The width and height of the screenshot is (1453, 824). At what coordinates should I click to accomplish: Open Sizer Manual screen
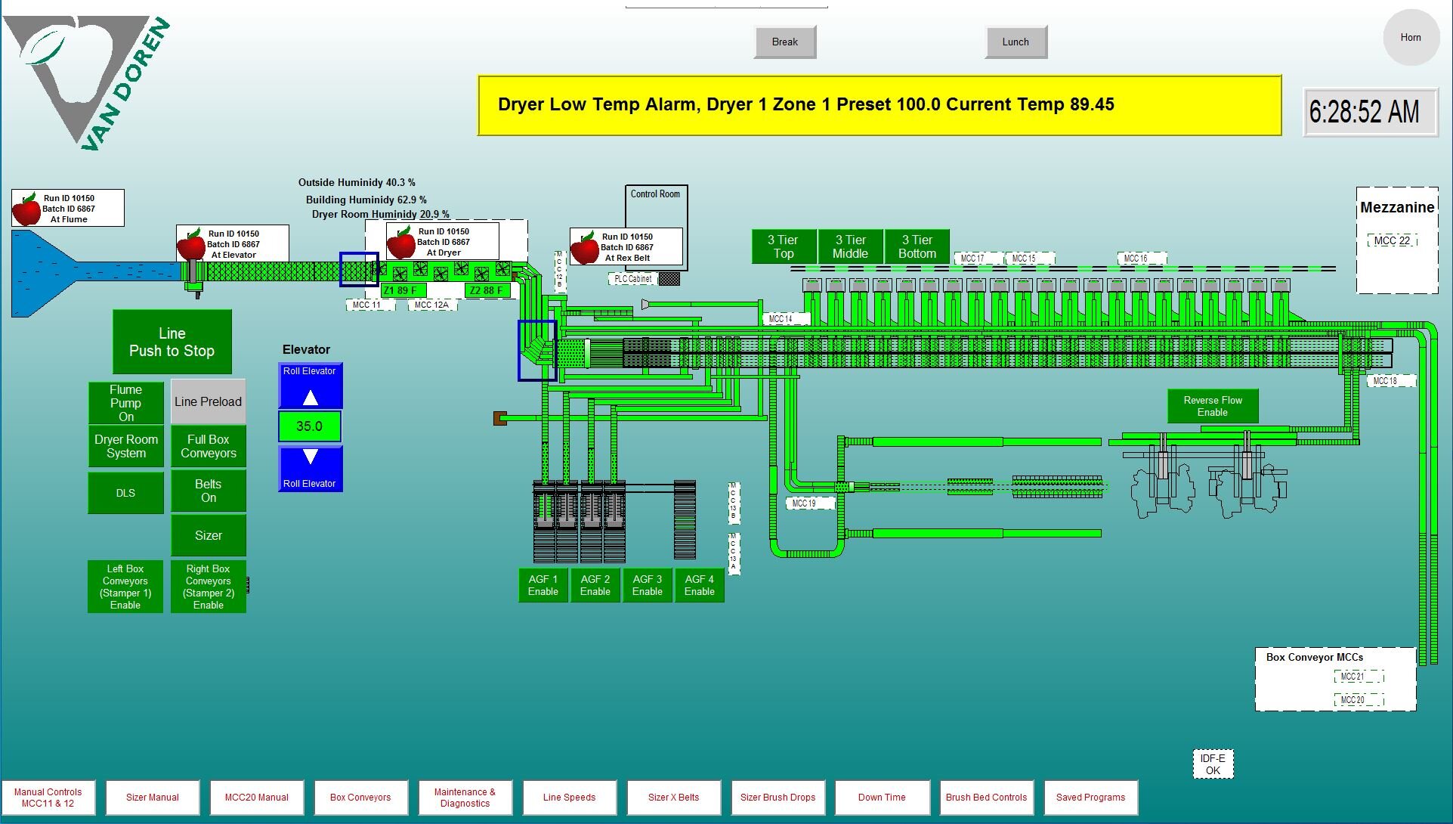point(153,798)
